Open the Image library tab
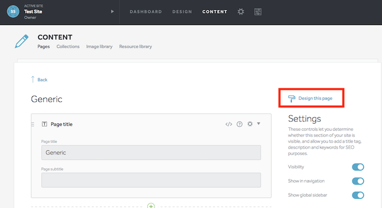Screen dimensions: 382x208 [x=99, y=46]
